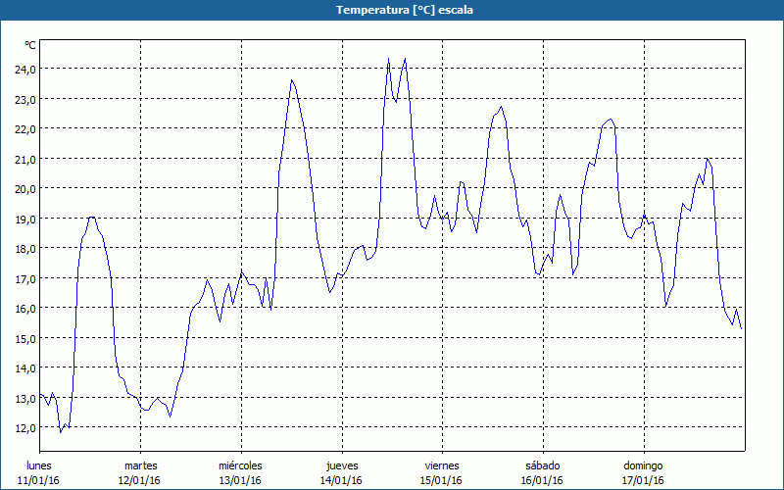Select the "domingo" day label
784x490 pixels.
pos(643,465)
